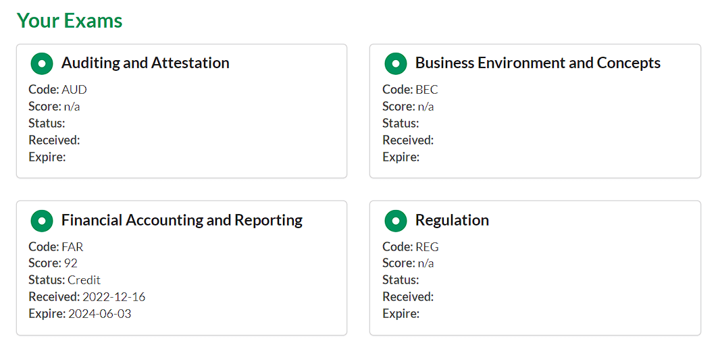This screenshot has height=349, width=718.
Task: Click the Your Exams heading
Action: pyautogui.click(x=70, y=20)
